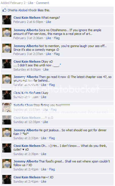115x186 pixels.
Task: Flag the comedy manga comment
Action: click(57, 54)
